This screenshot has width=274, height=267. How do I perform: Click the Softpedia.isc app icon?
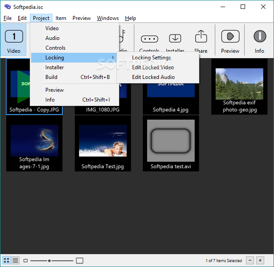(8, 7)
